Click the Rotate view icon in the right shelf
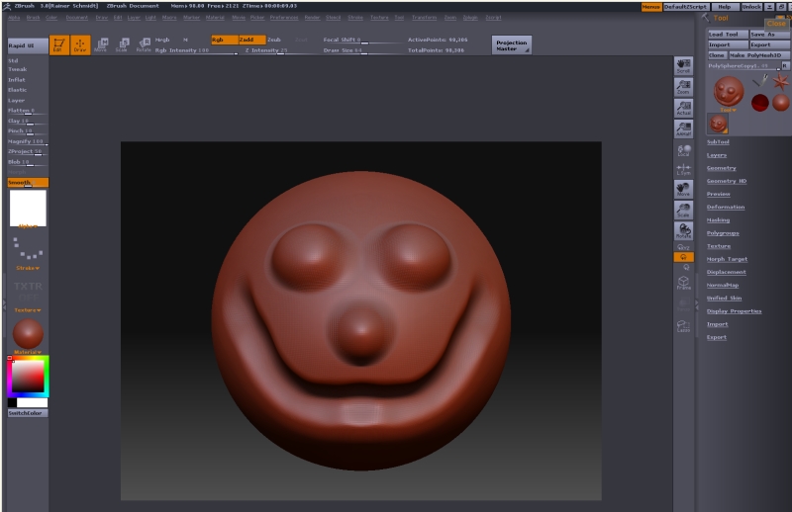The height and width of the screenshot is (512, 792). [683, 230]
